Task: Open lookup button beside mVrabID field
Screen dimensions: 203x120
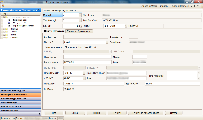Action: coord(84,78)
